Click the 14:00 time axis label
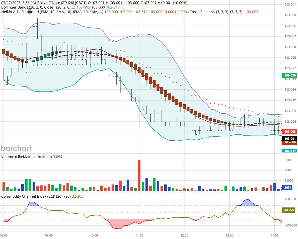 point(274,235)
